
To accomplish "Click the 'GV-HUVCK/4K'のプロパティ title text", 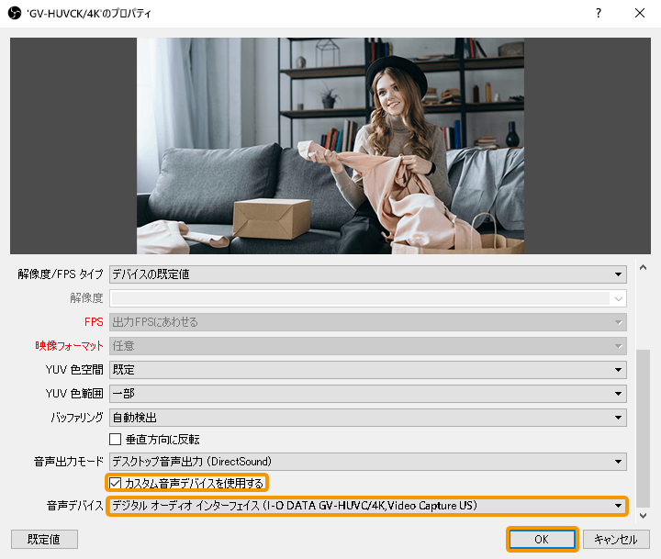I will coord(88,14).
